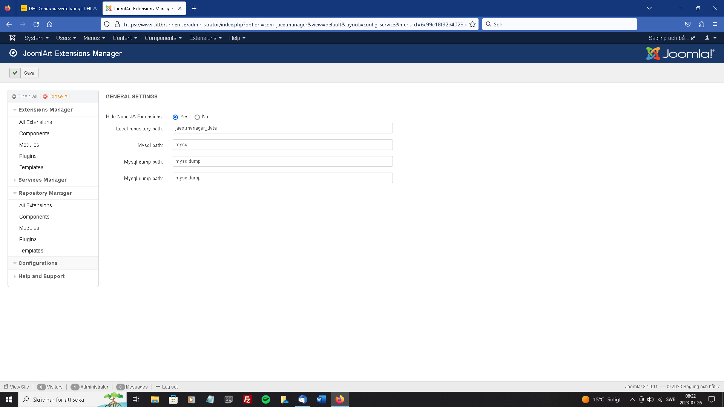Select No for Hide None-JA Extensions

pos(197,117)
